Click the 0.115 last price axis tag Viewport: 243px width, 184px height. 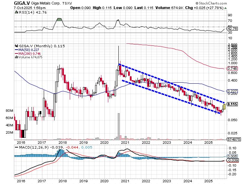[232, 104]
